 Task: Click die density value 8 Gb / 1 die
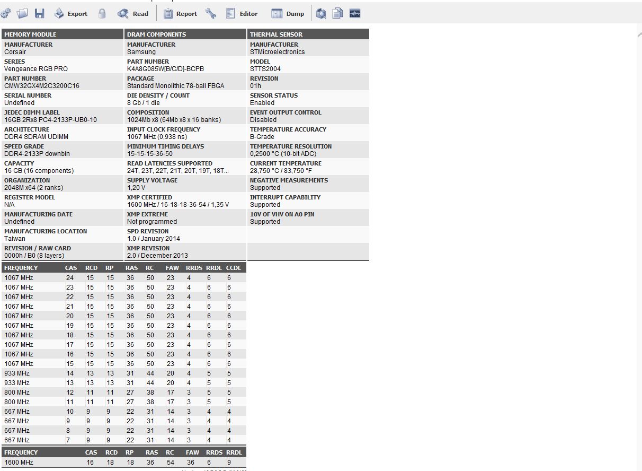click(x=144, y=103)
